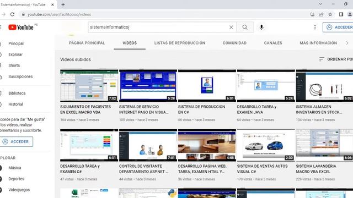Image resolution: width=353 pixels, height=198 pixels.
Task: Clear the search box with the X icon
Action: [x=231, y=27]
